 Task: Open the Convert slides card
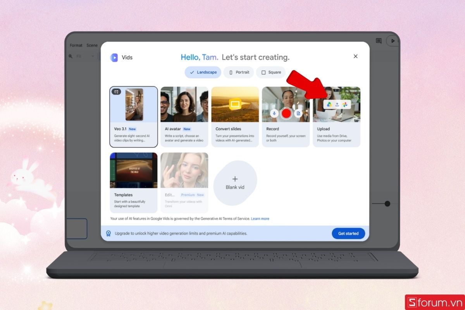(235, 117)
